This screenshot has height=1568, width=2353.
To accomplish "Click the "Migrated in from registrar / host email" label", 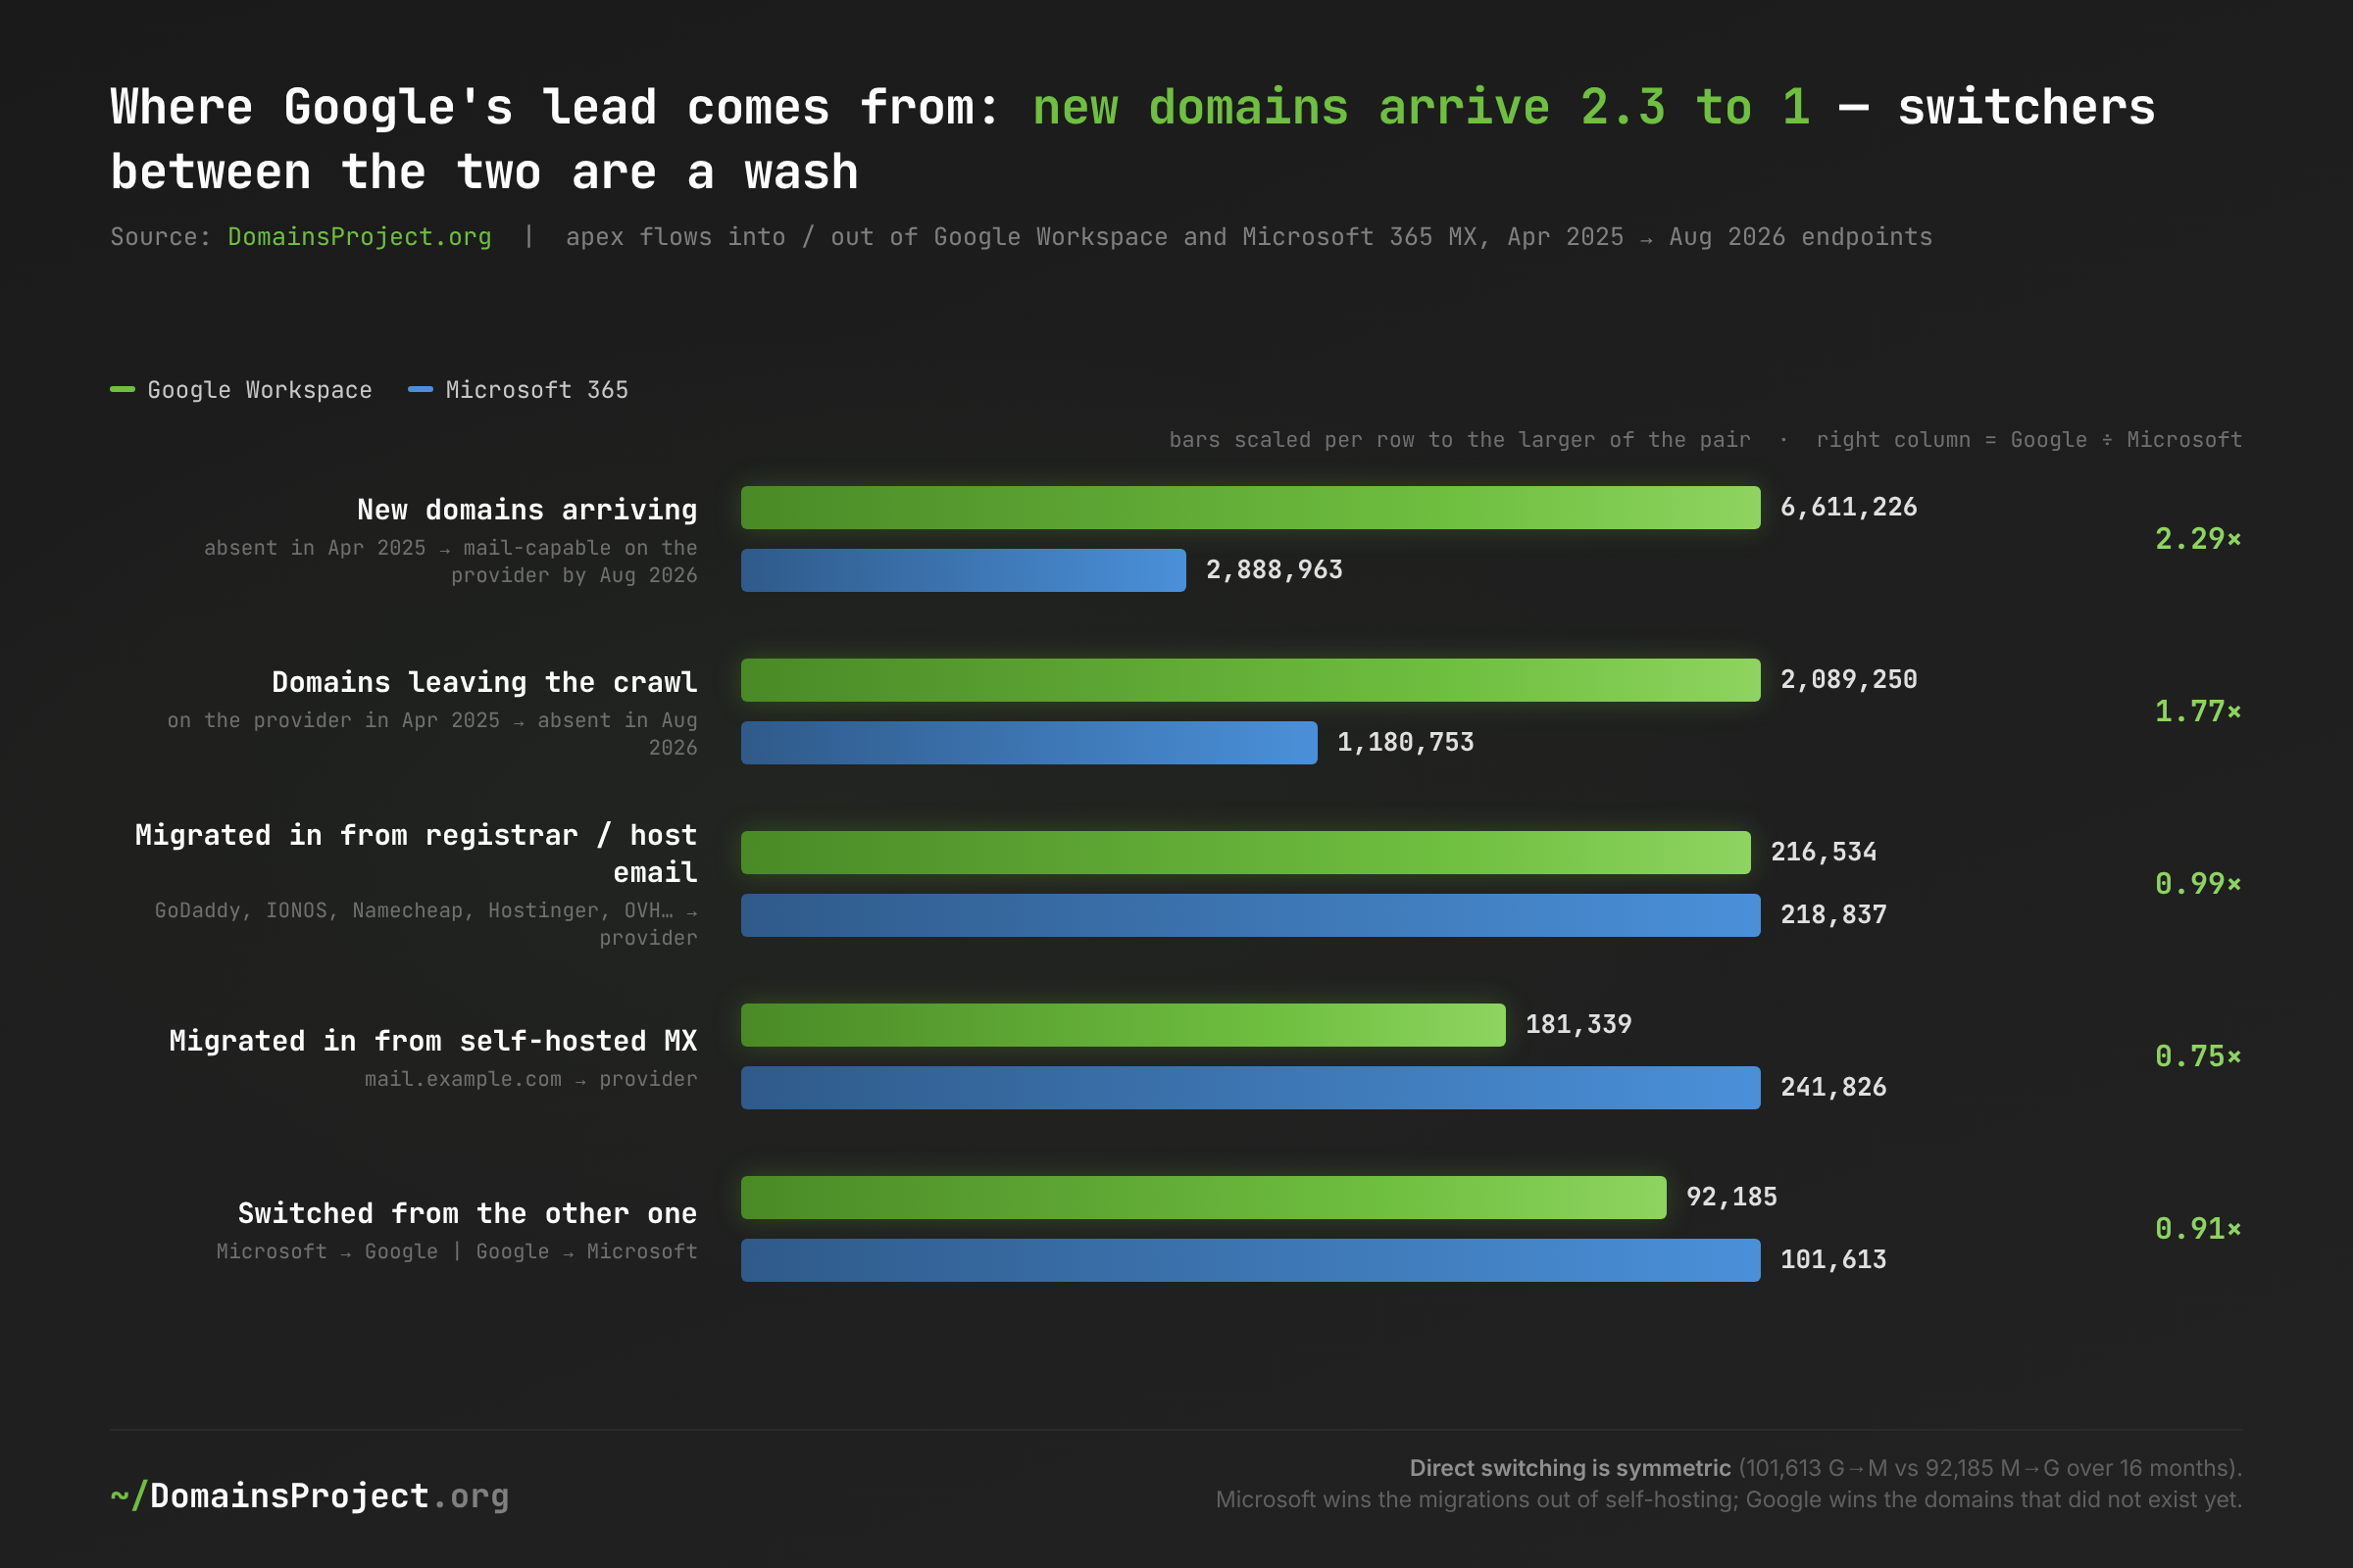I will point(416,854).
